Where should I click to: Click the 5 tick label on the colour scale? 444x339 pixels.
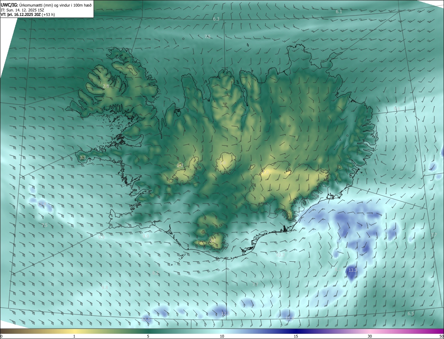pyautogui.click(x=148, y=337)
